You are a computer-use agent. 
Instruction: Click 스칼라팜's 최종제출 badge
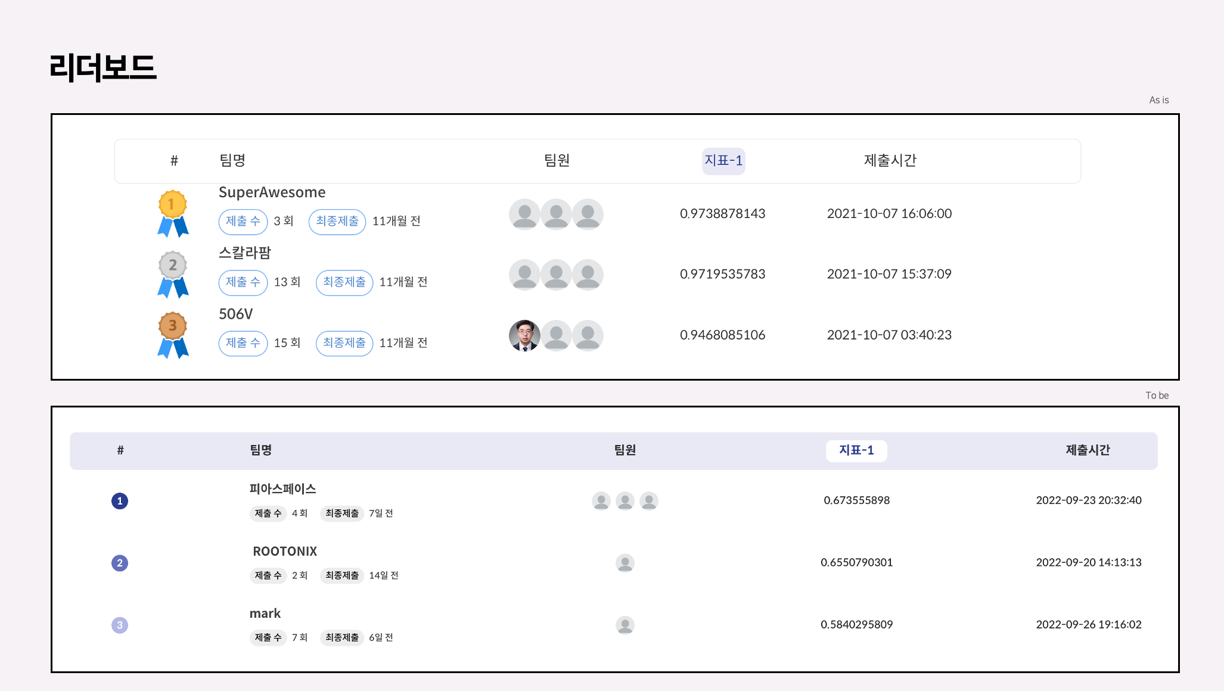coord(344,282)
